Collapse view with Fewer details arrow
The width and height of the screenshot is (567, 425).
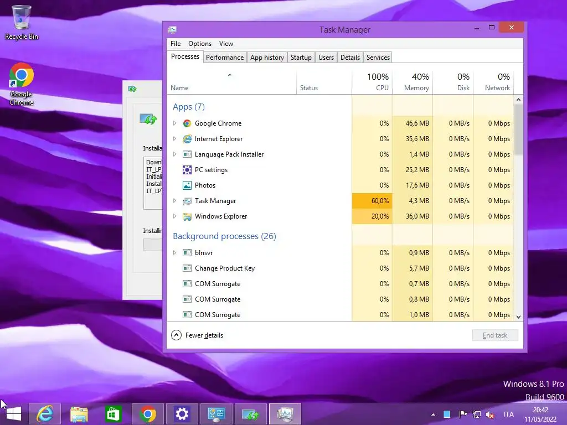coord(176,335)
